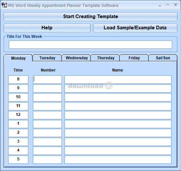The height and width of the screenshot is (171, 181).
Task: Switch to the Tuesday tab
Action: coord(47,58)
